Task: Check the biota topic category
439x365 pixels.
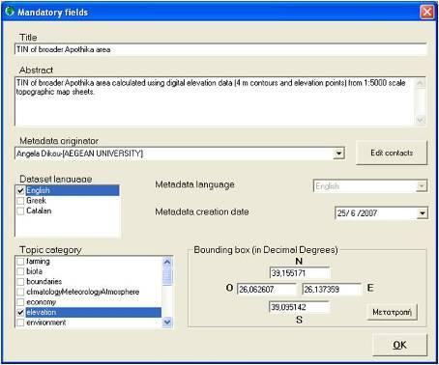Action: pyautogui.click(x=20, y=271)
